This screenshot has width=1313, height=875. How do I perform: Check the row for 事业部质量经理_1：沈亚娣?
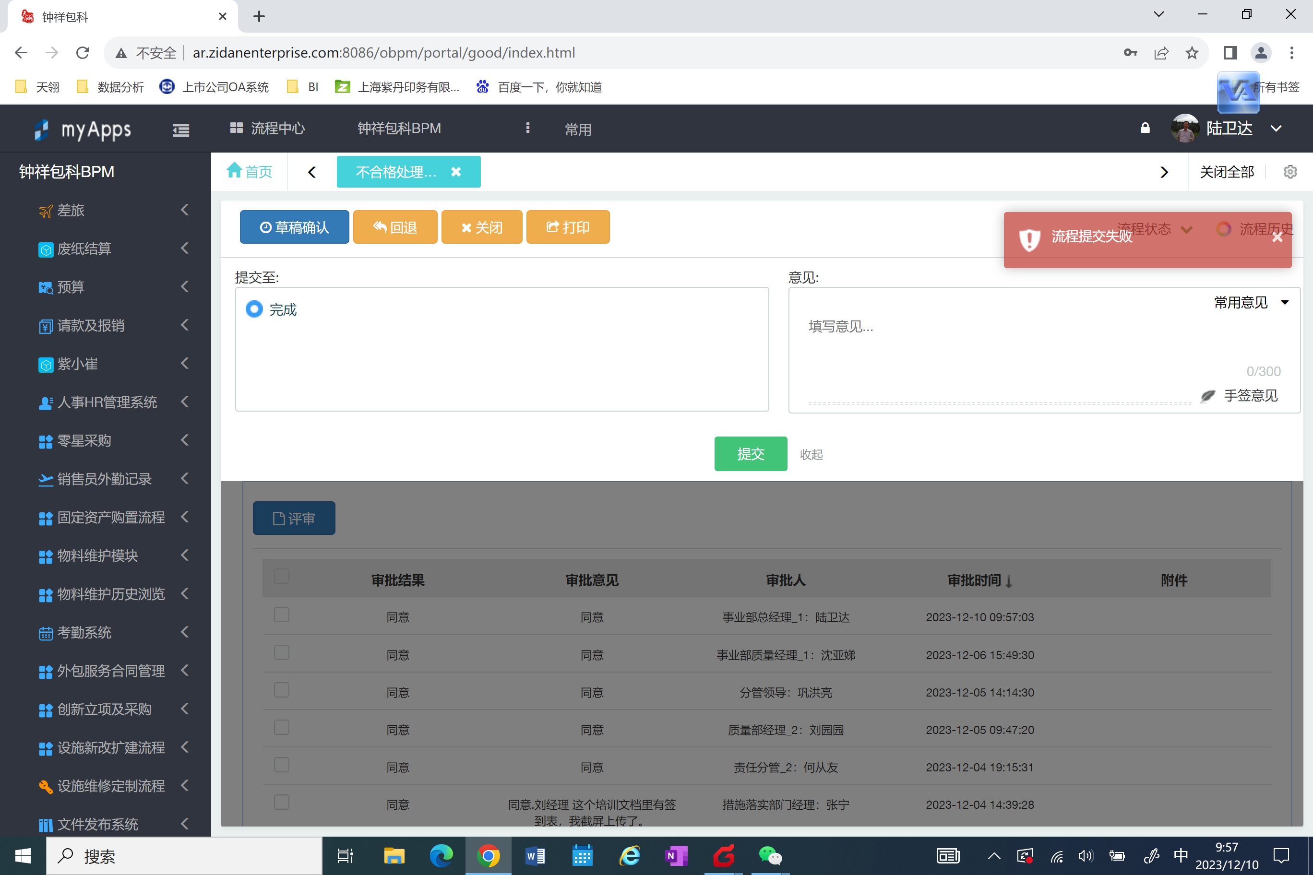281,653
